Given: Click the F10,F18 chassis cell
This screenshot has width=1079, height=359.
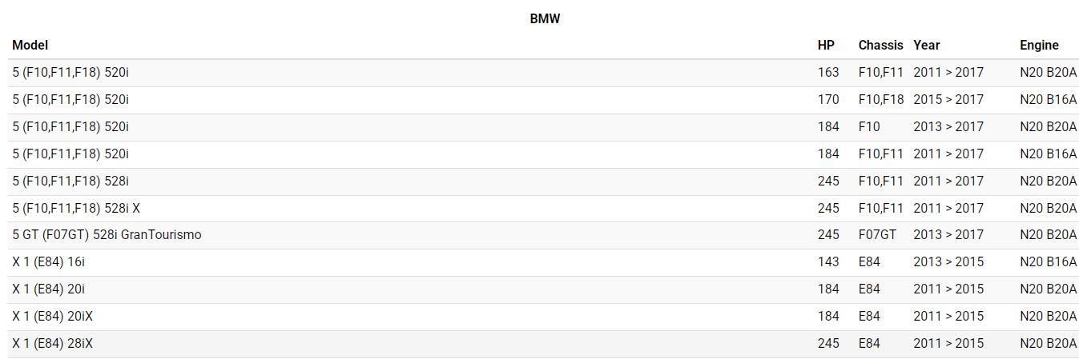Looking at the screenshot, I should point(881,100).
